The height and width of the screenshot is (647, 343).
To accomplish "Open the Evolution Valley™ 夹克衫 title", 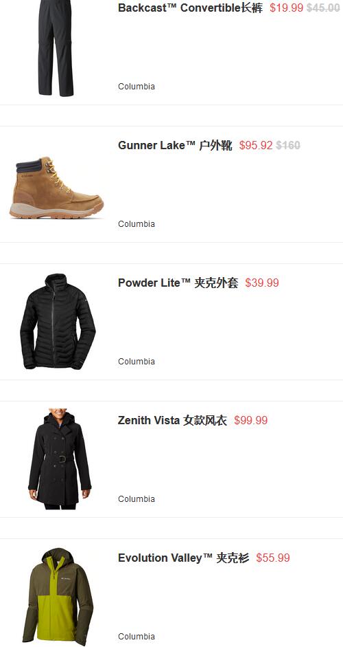I will point(184,558).
